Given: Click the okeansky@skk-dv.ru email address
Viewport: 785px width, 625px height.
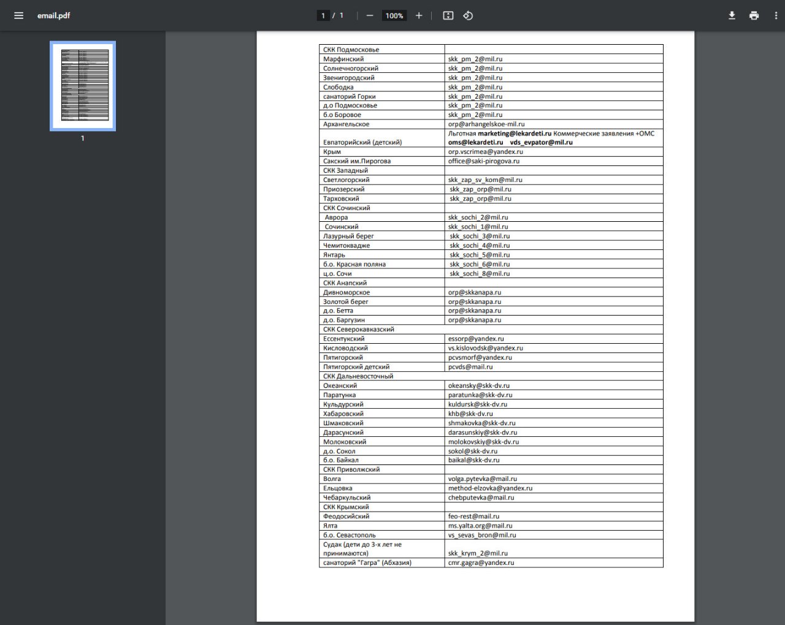Looking at the screenshot, I should tap(478, 386).
